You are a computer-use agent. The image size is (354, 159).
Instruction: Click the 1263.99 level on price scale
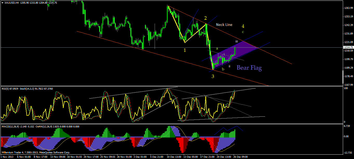pyautogui.click(x=348, y=8)
